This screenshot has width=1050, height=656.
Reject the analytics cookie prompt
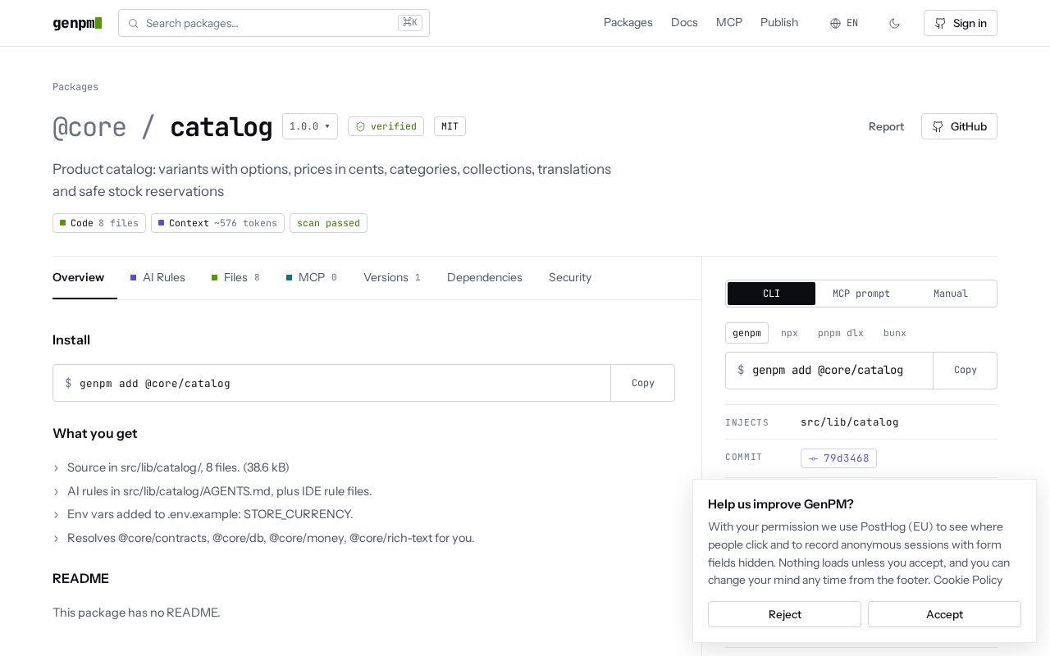[x=784, y=614]
